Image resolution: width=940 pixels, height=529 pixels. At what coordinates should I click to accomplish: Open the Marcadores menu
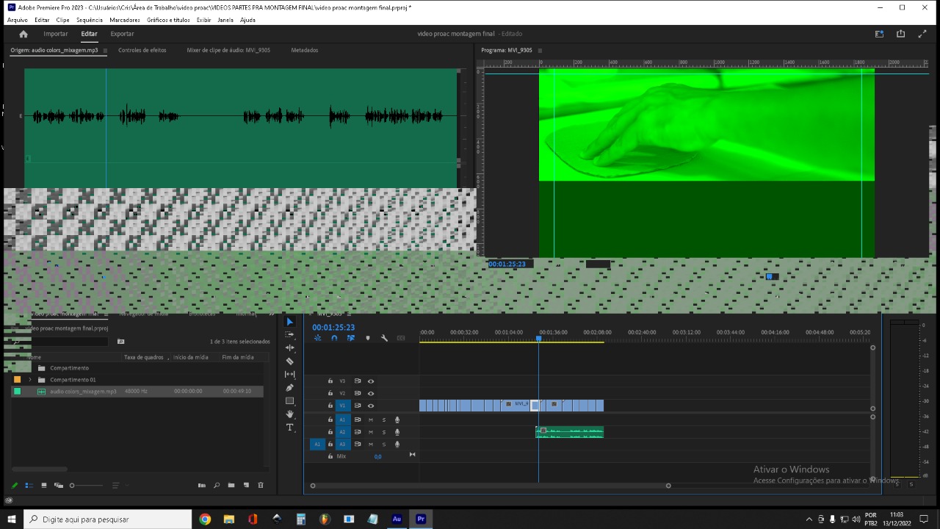(x=123, y=20)
